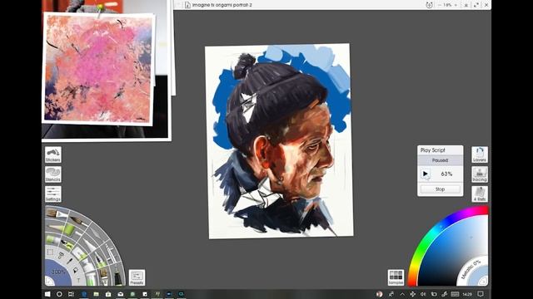
Task: Click the portrait painting canvas
Action: [x=280, y=140]
